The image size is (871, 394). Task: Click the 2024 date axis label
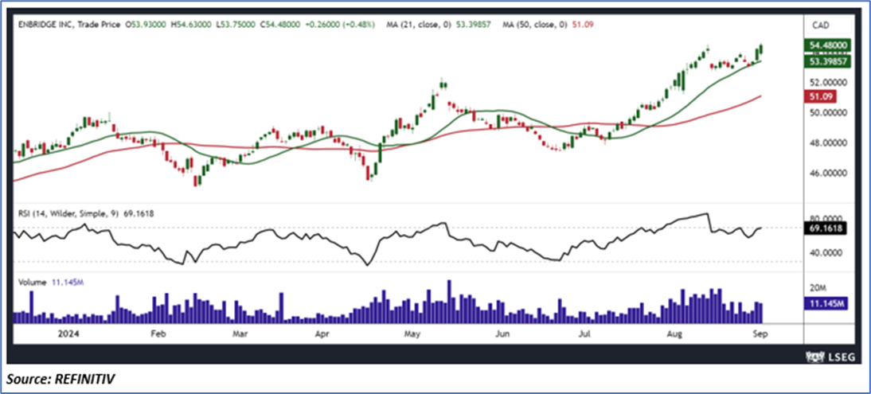pos(70,334)
